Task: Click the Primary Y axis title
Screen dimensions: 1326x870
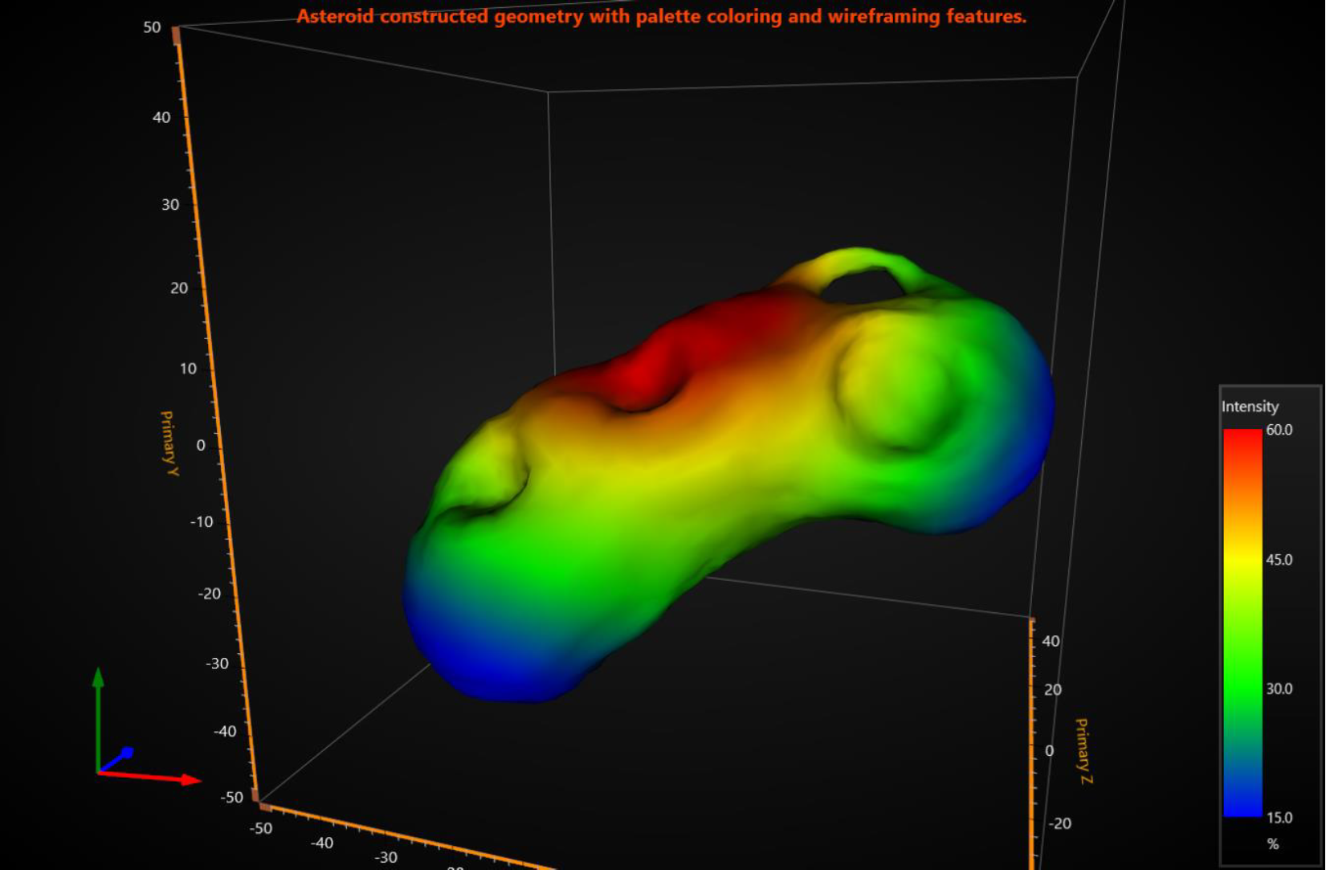Action: point(169,443)
